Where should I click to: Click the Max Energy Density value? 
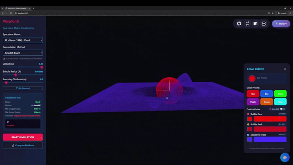click(37, 112)
